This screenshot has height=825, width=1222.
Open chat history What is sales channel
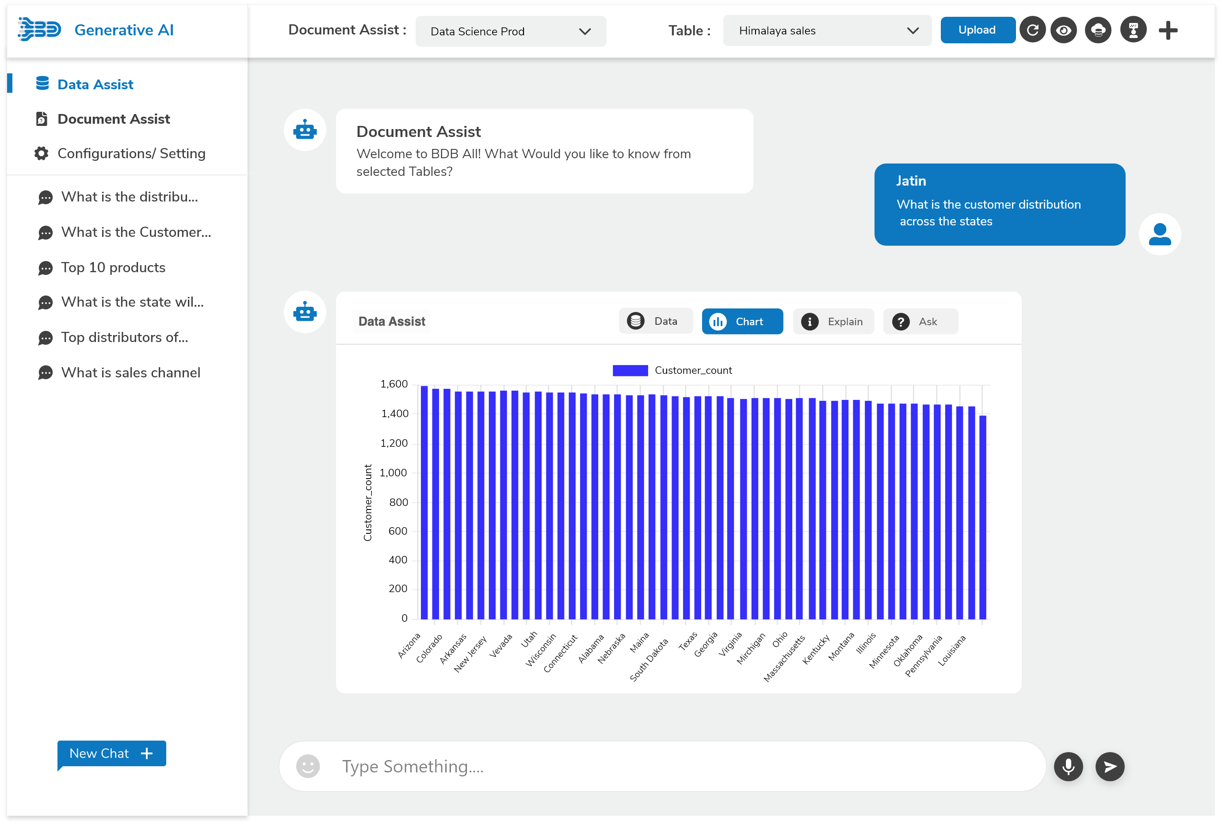[x=131, y=373]
